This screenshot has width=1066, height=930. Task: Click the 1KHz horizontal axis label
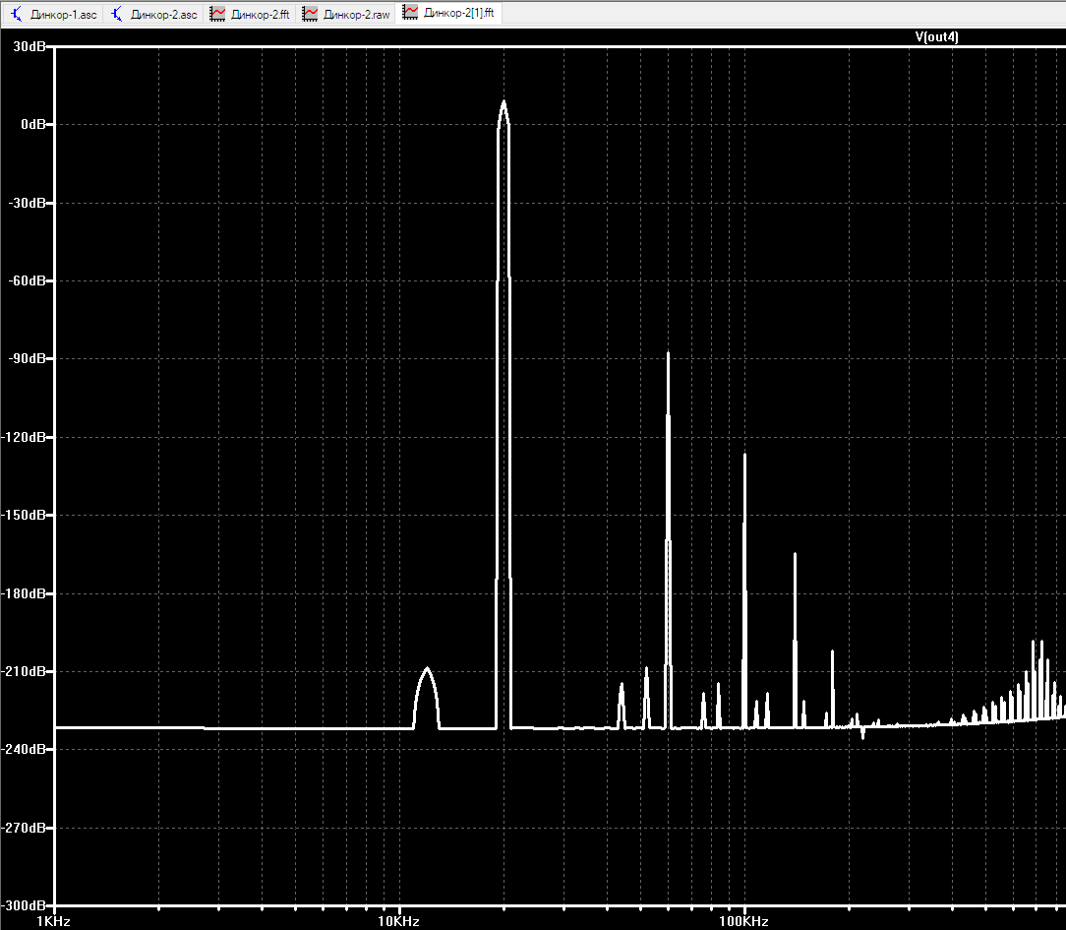(x=54, y=922)
